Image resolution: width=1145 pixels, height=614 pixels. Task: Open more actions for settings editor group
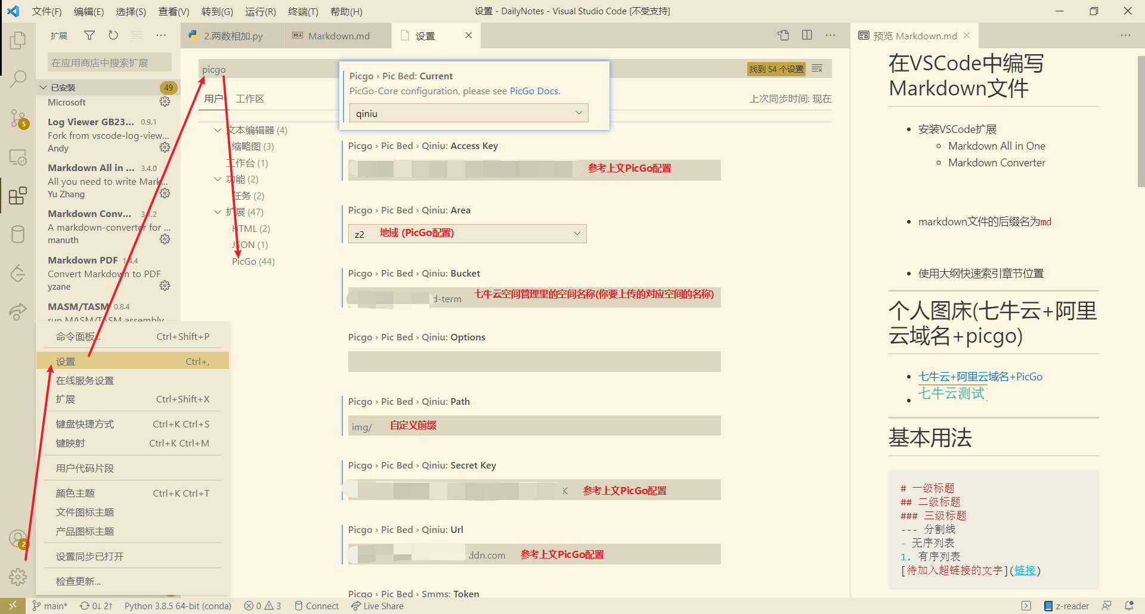(830, 36)
